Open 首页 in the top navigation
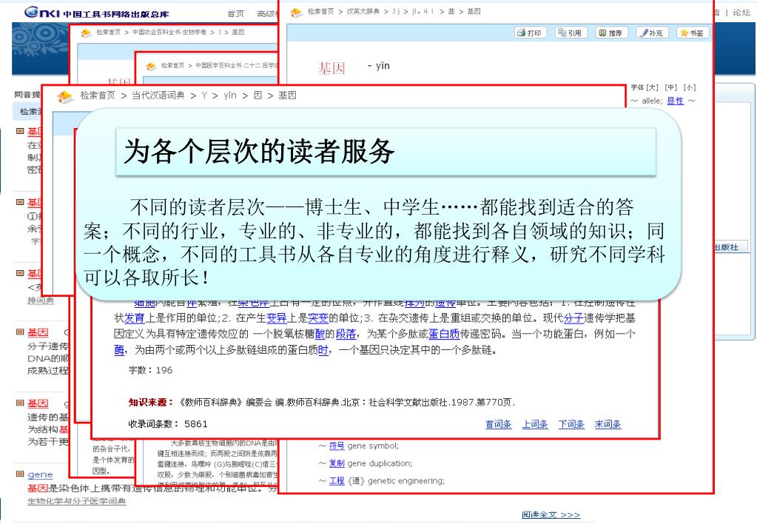This screenshot has height=524, width=757. [235, 13]
